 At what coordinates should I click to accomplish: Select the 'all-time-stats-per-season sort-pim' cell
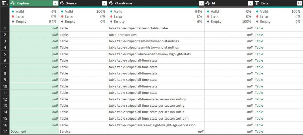pyautogui.click(x=156, y=119)
